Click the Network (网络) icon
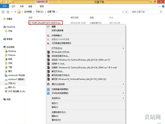 [x=4, y=99]
